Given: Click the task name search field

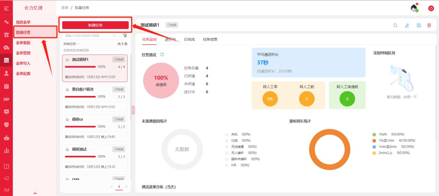Looking at the screenshot, I should pos(90,35).
